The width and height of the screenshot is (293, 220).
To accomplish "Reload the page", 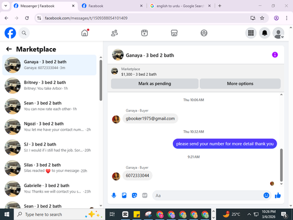I will 27,18.
